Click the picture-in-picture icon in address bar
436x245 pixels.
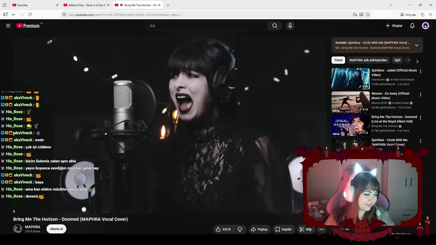(x=355, y=15)
